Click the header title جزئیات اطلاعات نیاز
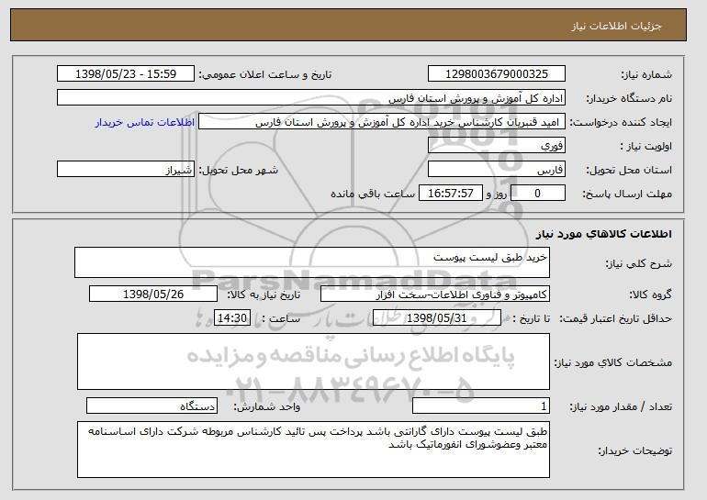Screen dimensions: 707x500 [616, 26]
